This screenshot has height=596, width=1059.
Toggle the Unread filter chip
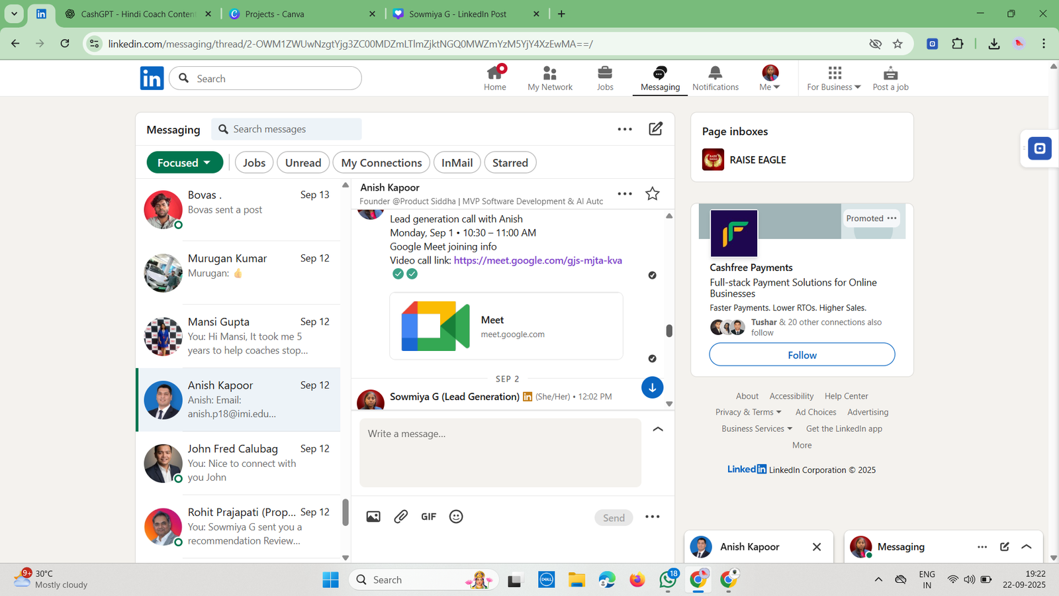(x=303, y=163)
